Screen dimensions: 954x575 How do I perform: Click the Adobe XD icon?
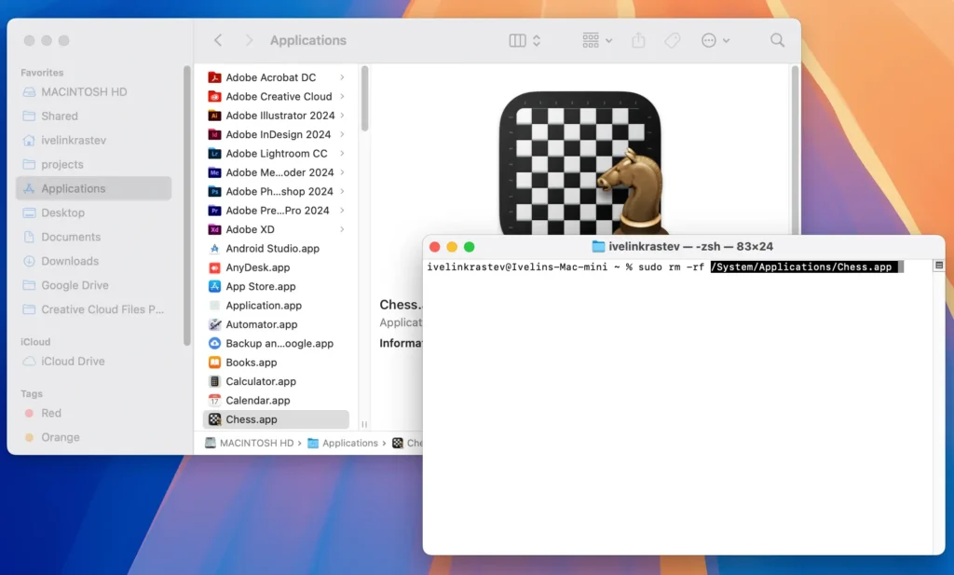click(x=214, y=229)
